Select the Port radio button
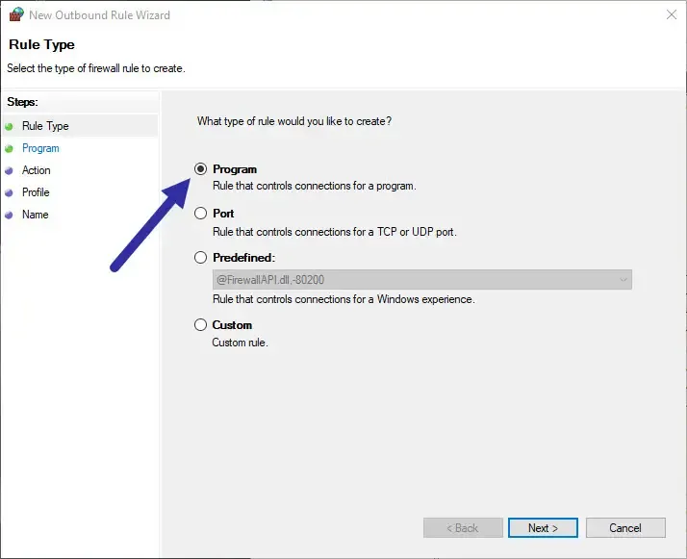Image resolution: width=687 pixels, height=559 pixels. (x=200, y=214)
